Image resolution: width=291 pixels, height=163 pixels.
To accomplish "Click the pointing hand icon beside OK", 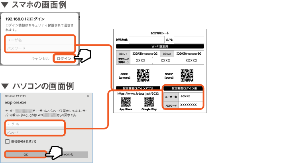I will 55,151.
